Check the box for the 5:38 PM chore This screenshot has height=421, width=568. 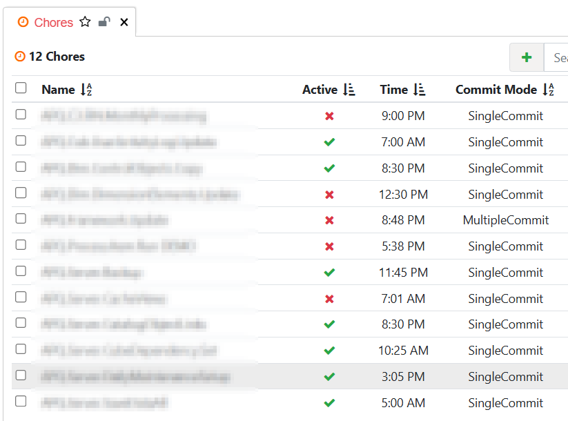click(x=21, y=245)
